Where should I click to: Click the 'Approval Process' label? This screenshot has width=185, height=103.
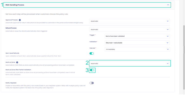[x=12, y=20]
